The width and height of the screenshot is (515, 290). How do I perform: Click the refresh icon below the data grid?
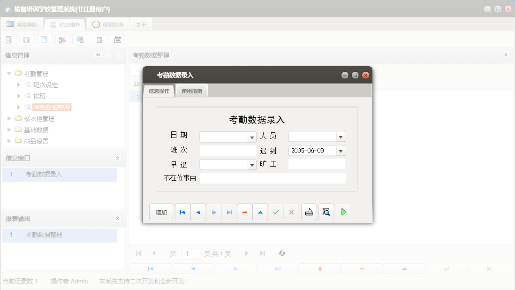(282, 253)
